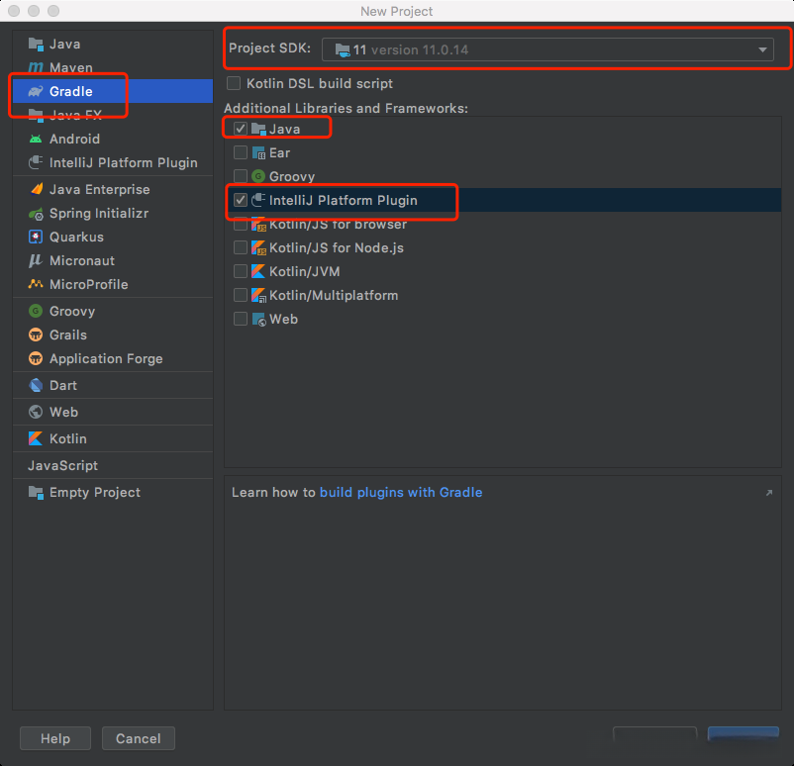Click the Ear framework icon
This screenshot has width=794, height=766.
[258, 152]
